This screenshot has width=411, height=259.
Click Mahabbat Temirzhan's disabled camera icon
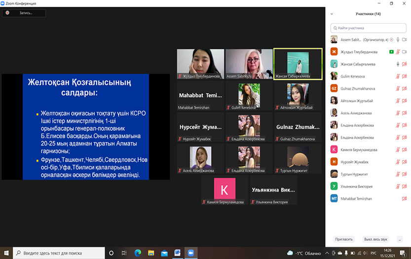pos(404,198)
